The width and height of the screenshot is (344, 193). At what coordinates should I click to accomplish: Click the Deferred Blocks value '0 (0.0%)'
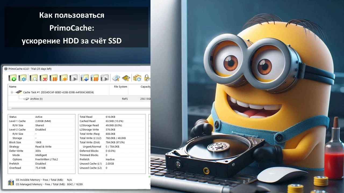click(110, 151)
